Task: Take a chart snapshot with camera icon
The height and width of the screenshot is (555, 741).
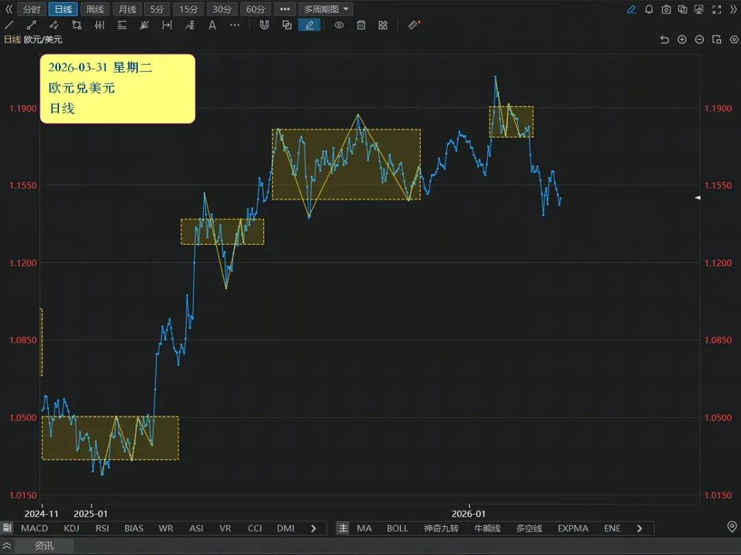Action: tap(666, 10)
